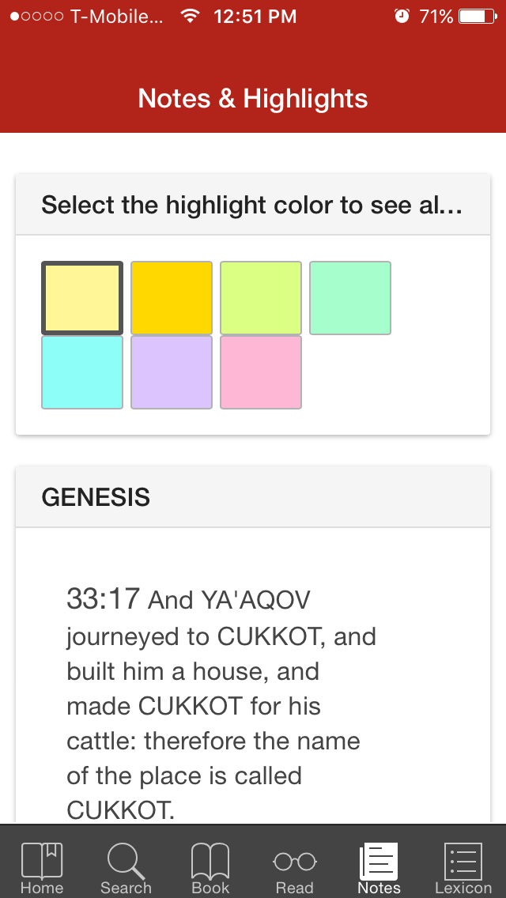This screenshot has height=898, width=506.
Task: Pick the lime green highlight swatch
Action: tap(261, 298)
